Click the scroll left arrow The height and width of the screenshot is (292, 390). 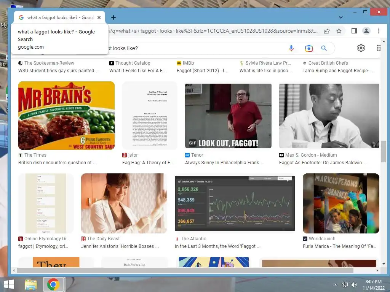pos(14,270)
